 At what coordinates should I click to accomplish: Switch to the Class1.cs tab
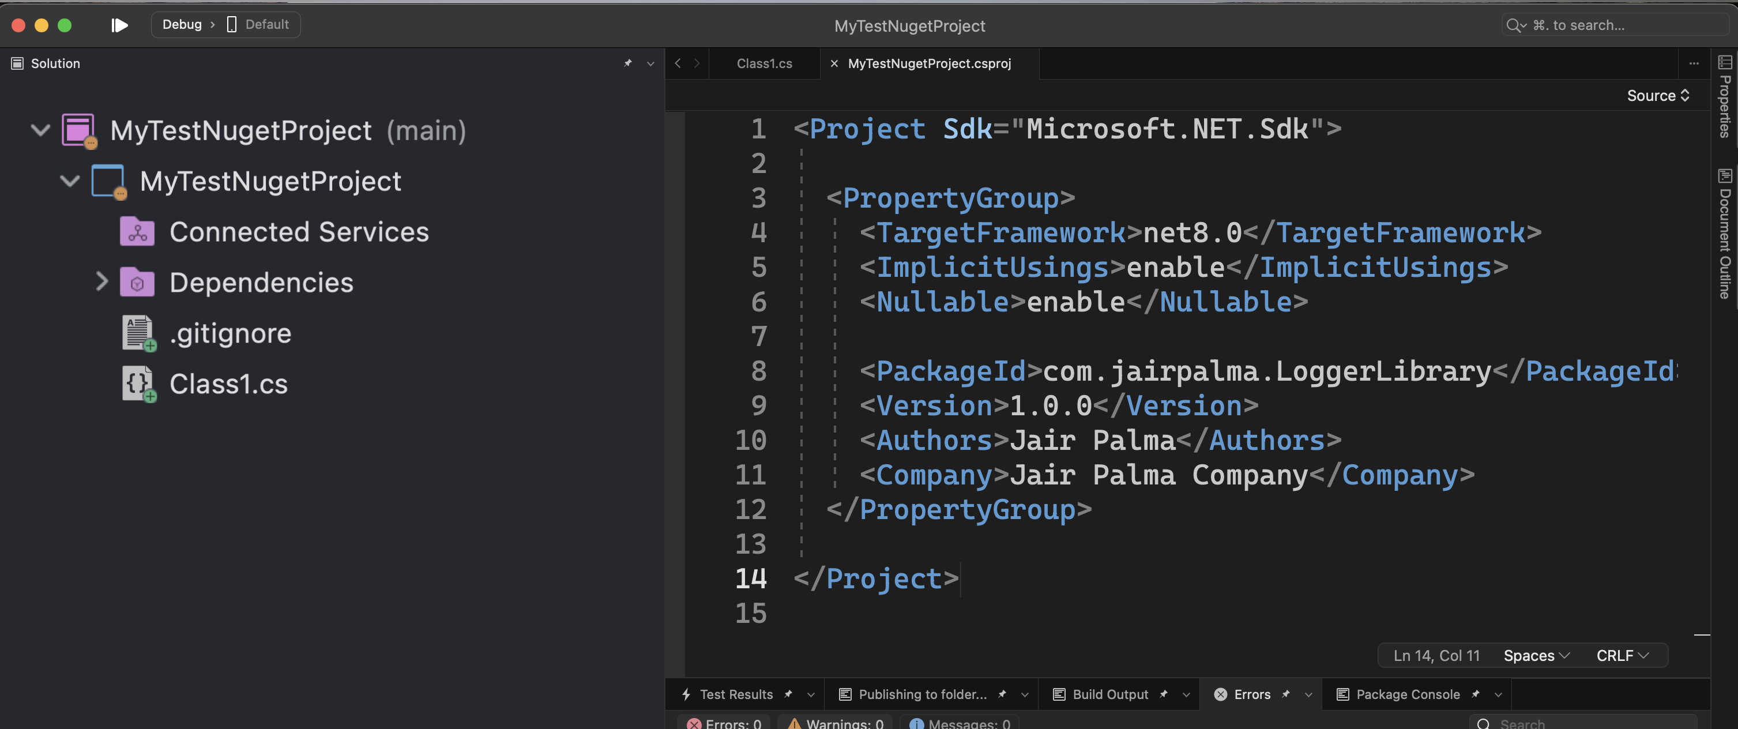pos(763,63)
